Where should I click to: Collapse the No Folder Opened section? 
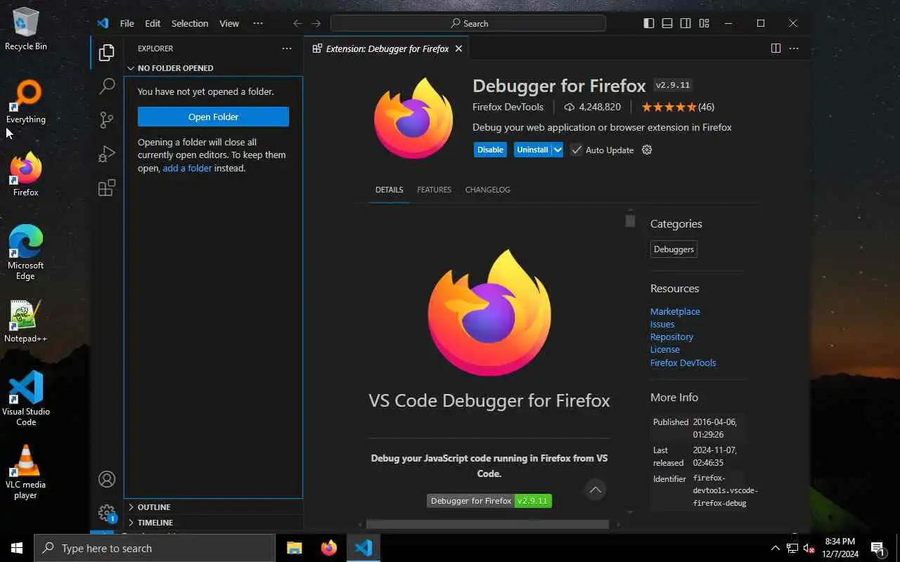click(x=214, y=68)
